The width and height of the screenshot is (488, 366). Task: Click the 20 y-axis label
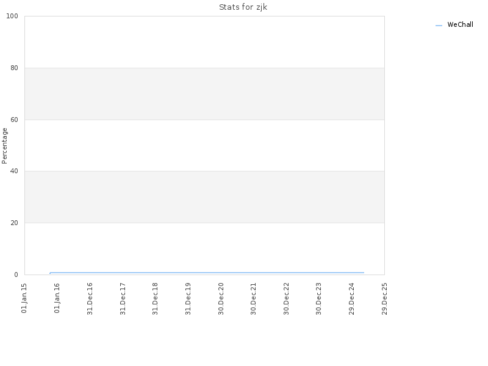click(x=14, y=223)
